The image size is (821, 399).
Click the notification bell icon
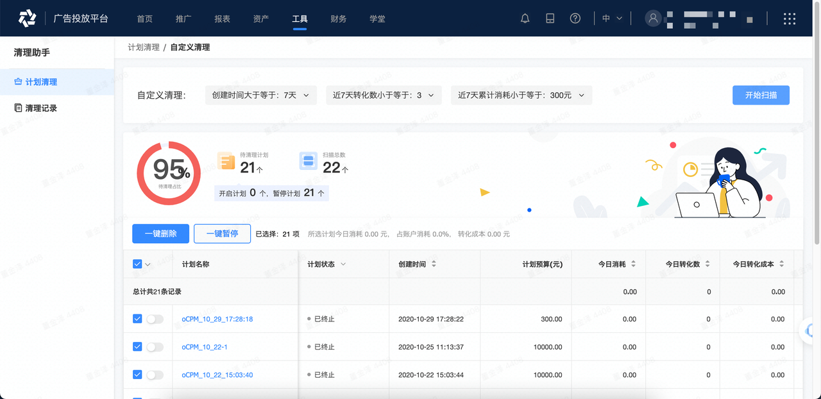point(525,18)
